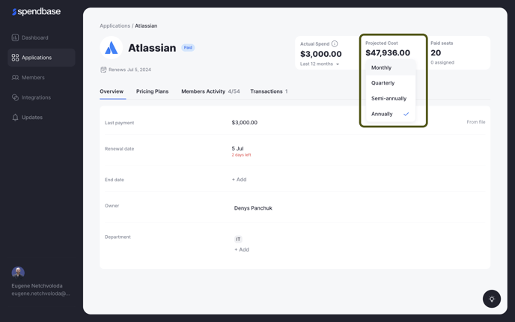Open the Last 12 months dropdown
515x322 pixels.
click(320, 64)
